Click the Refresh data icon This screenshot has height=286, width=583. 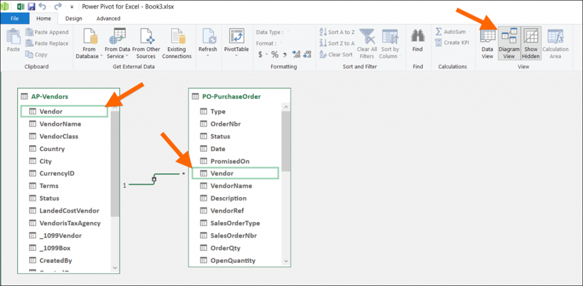coord(207,36)
